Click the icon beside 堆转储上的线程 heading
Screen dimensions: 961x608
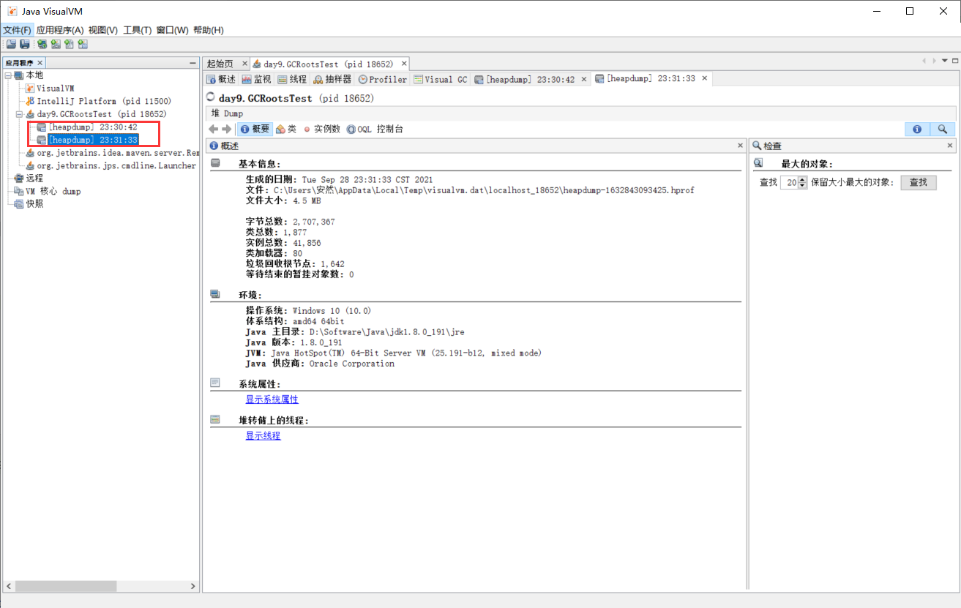click(x=215, y=420)
